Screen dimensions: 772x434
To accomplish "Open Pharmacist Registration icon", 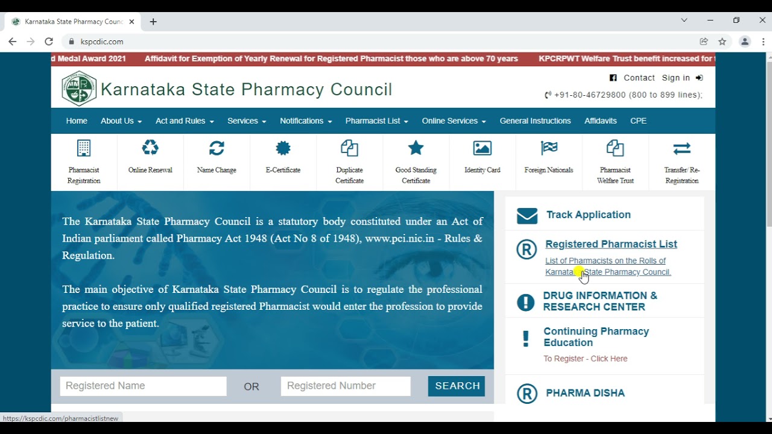I will (x=84, y=148).
